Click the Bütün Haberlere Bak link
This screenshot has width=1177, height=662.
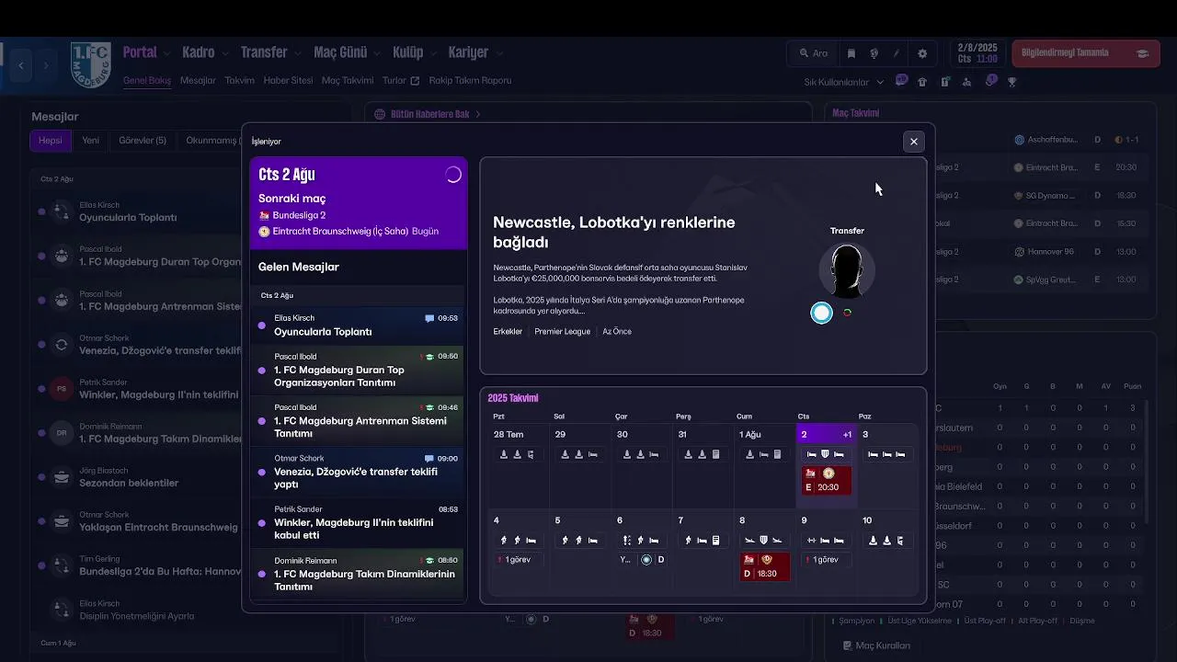430,114
